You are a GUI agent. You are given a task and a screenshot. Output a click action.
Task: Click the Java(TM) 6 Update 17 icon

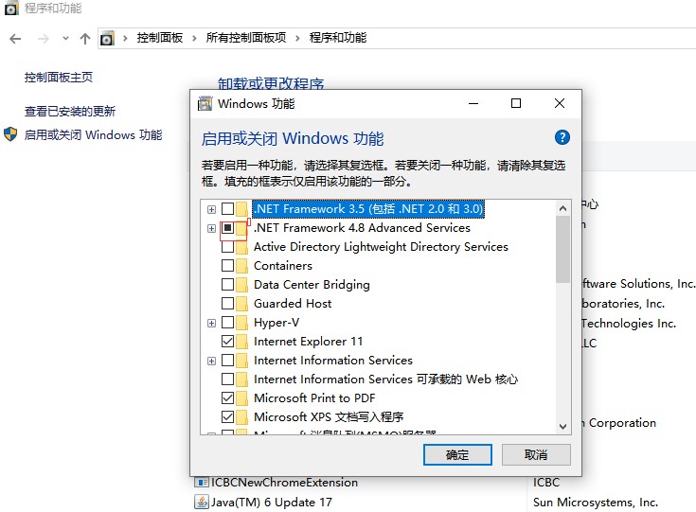pyautogui.click(x=202, y=502)
